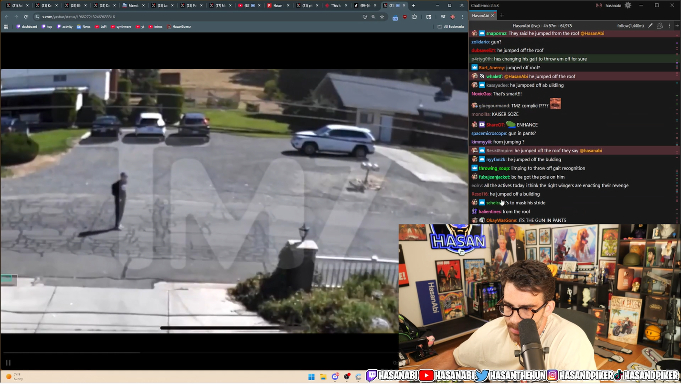Close the active x.com tab

click(404, 5)
